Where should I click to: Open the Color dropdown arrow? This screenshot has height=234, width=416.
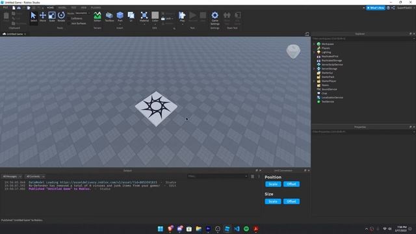point(155,25)
